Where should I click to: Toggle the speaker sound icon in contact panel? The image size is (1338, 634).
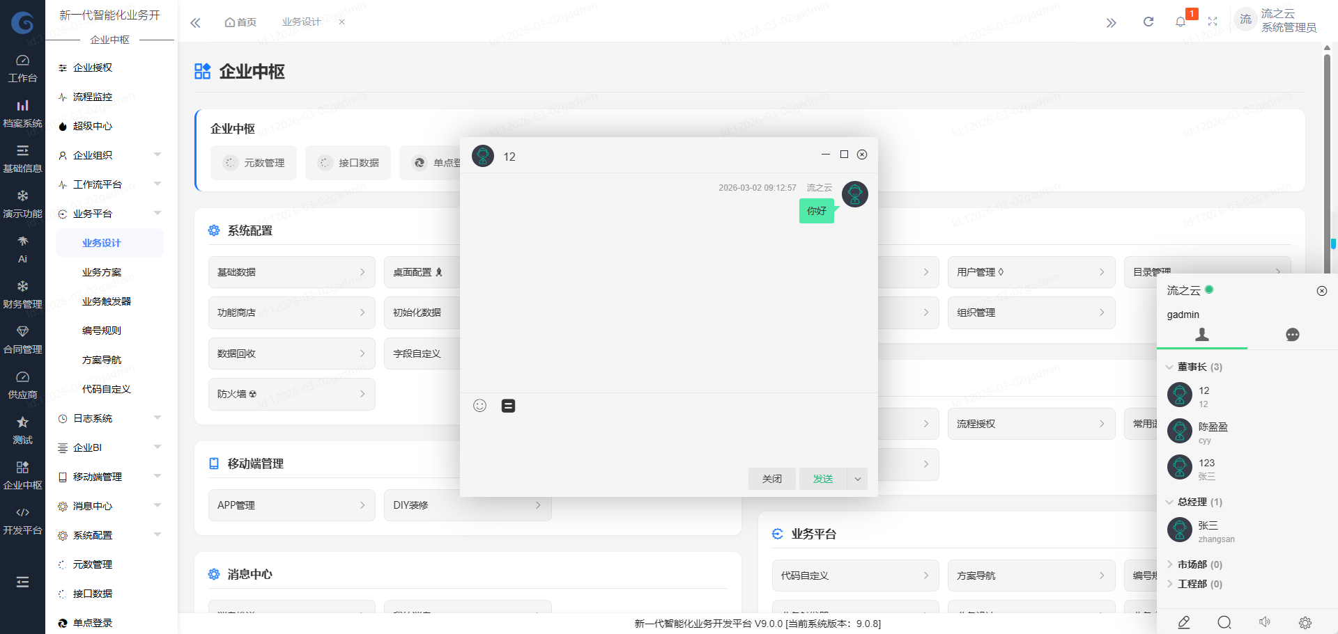[1265, 622]
